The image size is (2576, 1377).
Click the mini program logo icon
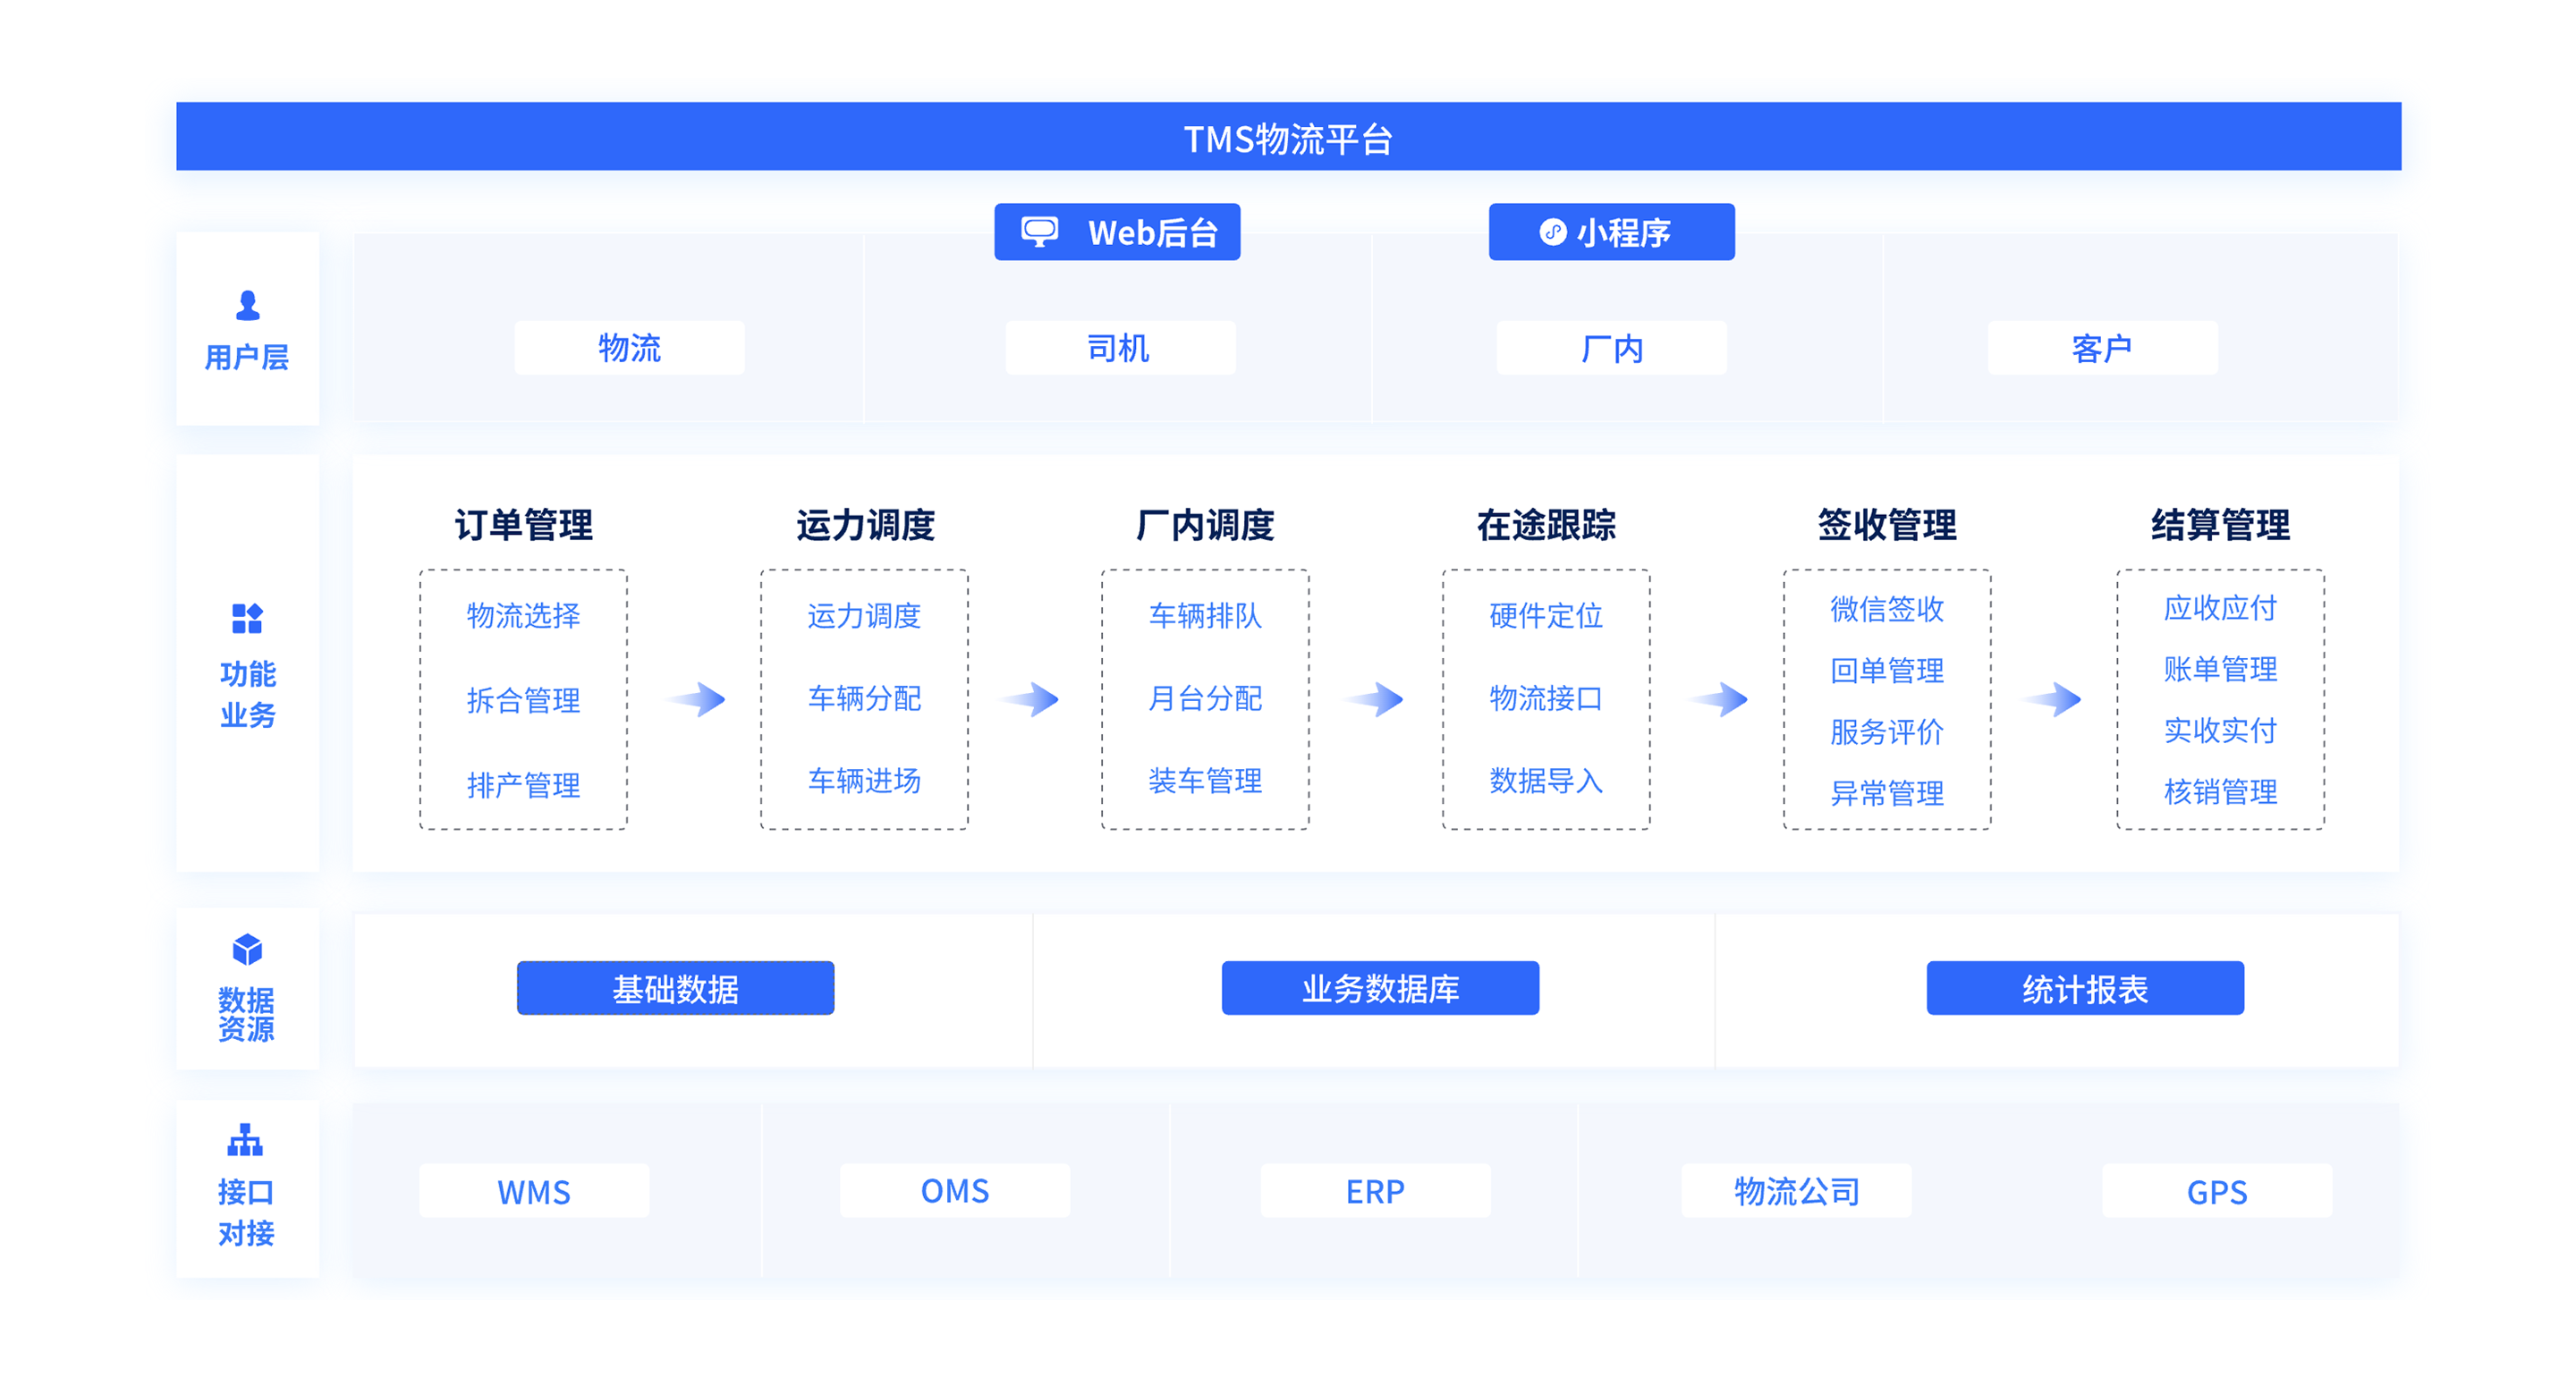(1552, 232)
